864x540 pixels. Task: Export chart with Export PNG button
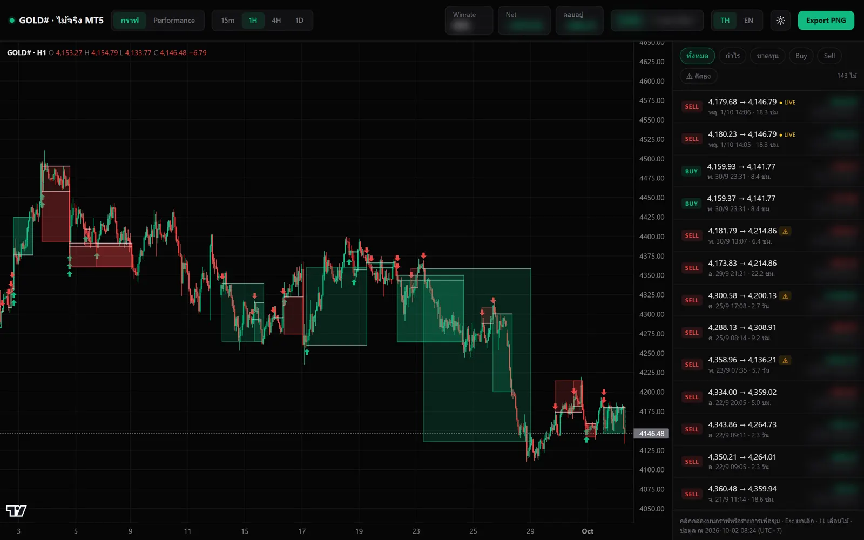pyautogui.click(x=826, y=21)
